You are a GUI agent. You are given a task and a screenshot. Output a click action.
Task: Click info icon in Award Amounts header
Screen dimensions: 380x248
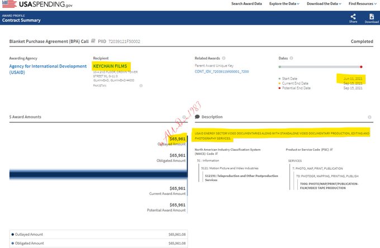click(182, 117)
